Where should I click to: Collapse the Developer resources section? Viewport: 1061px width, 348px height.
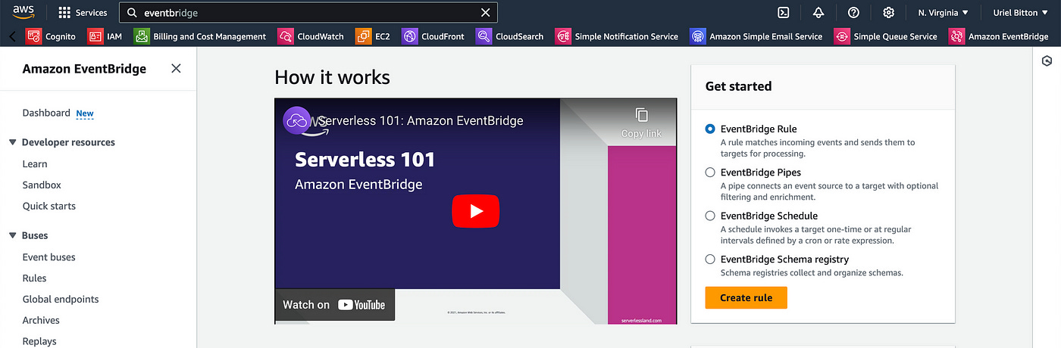(x=13, y=142)
